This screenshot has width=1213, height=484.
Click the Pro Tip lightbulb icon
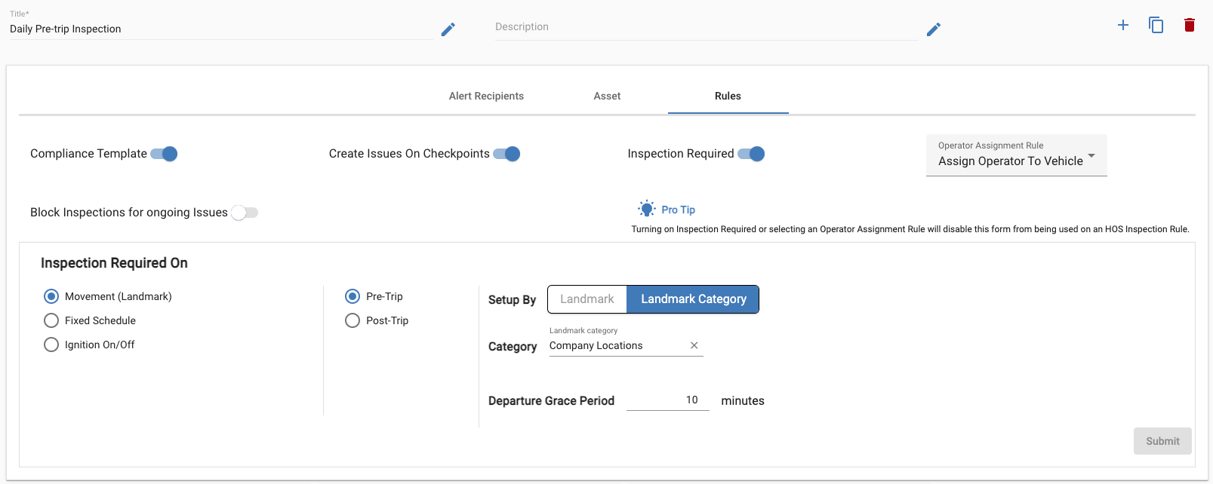click(x=647, y=209)
